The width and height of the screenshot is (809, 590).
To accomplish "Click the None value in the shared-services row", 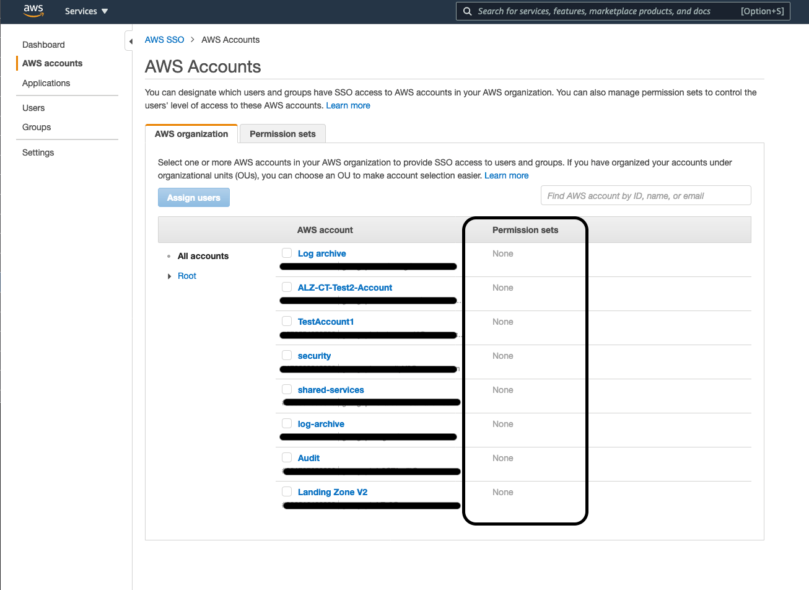I will [503, 390].
